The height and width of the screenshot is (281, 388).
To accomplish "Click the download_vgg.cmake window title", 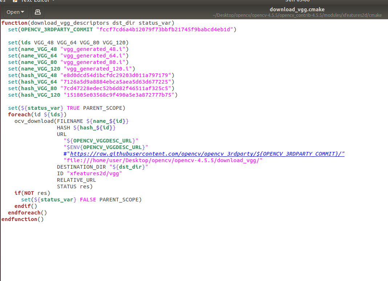I will (x=297, y=9).
